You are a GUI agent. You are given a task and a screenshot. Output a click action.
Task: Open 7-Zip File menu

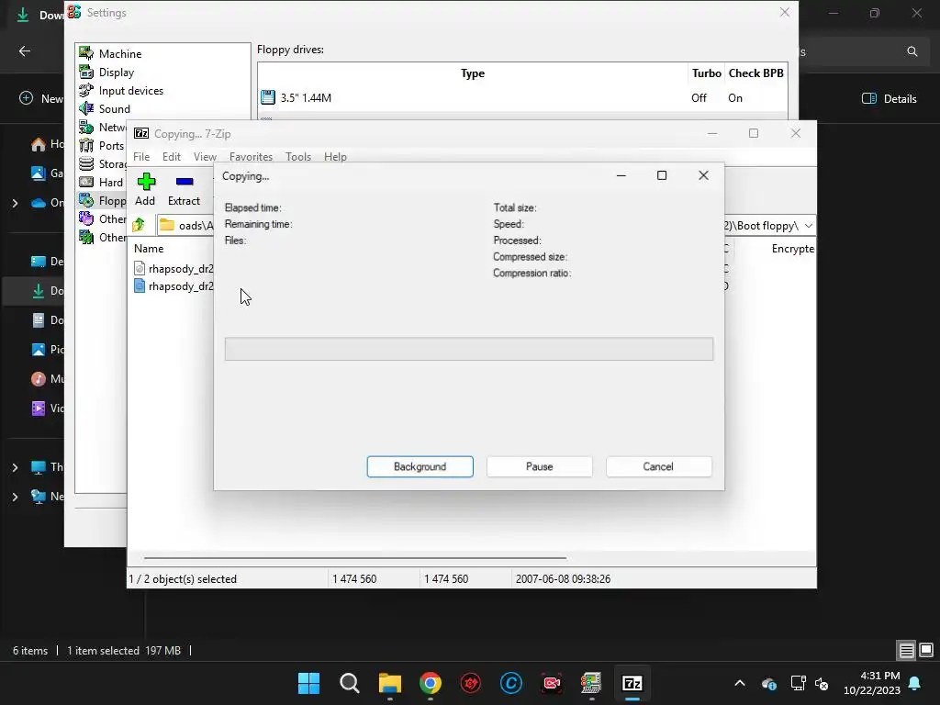141,157
